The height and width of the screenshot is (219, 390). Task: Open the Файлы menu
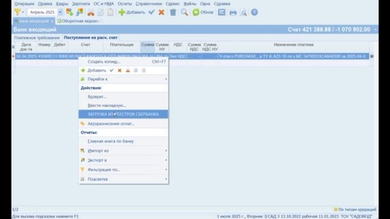190,4
